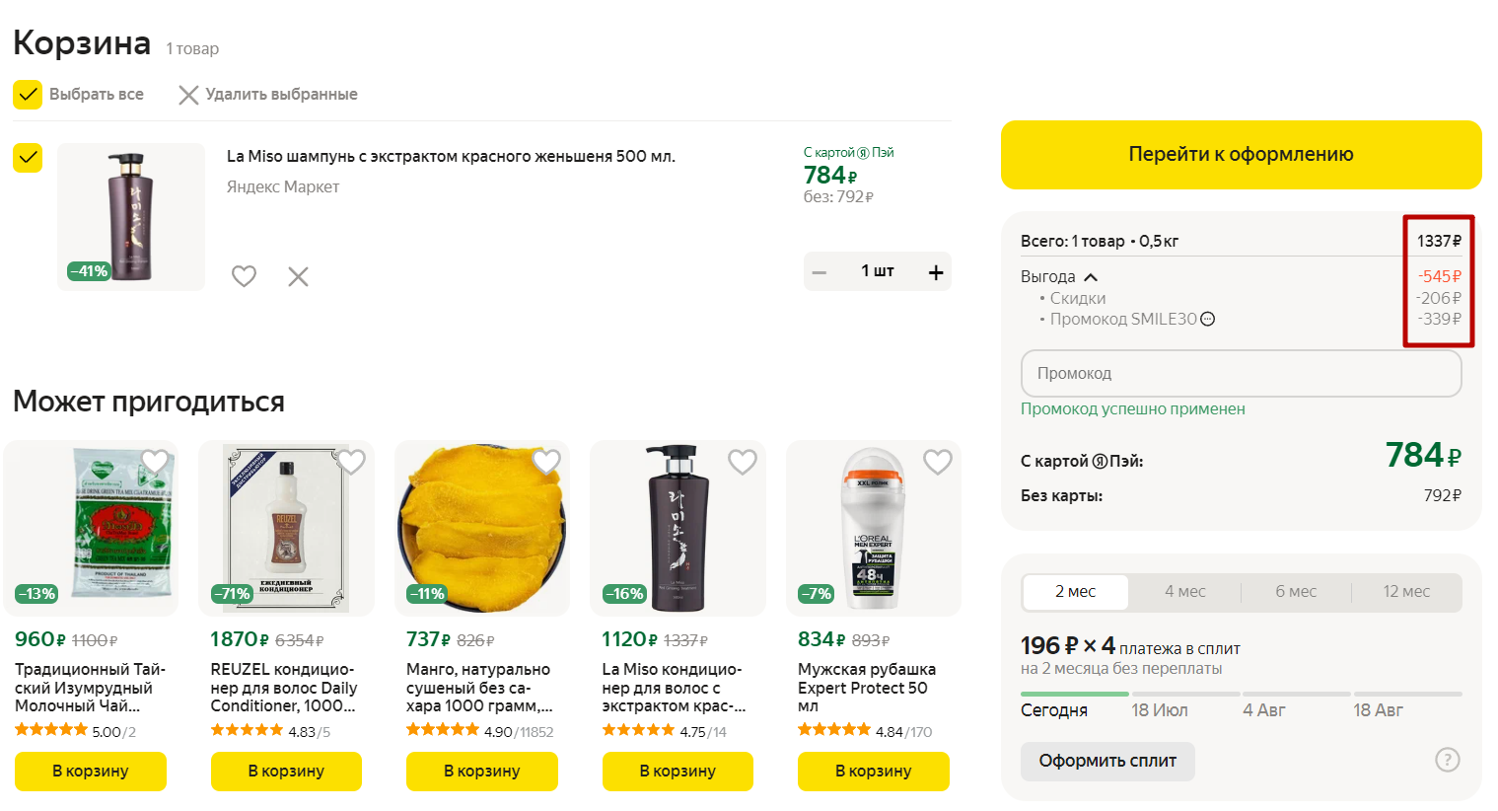Click heart on L'Oreal Men Expert card
This screenshot has width=1498, height=811.
point(937,461)
